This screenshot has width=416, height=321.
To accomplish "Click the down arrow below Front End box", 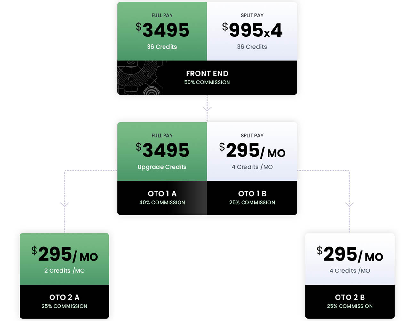I will [207, 109].
